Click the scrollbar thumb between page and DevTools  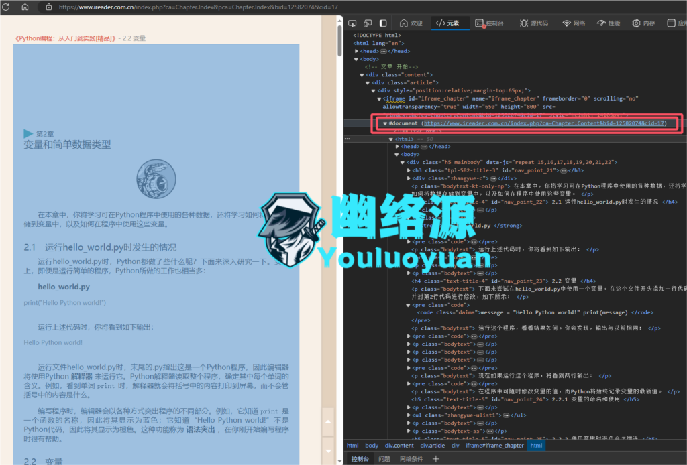click(339, 41)
